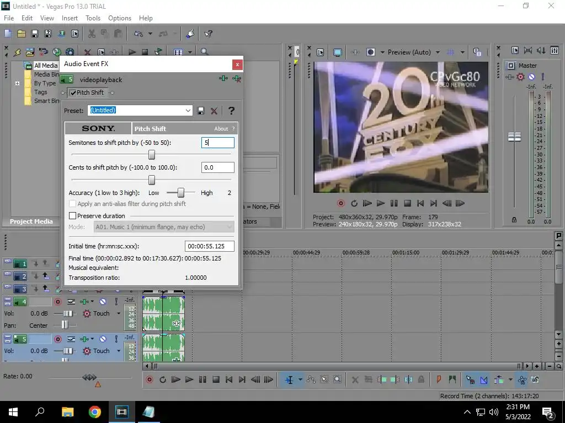Click the Accuracy slider handle

[x=181, y=193]
